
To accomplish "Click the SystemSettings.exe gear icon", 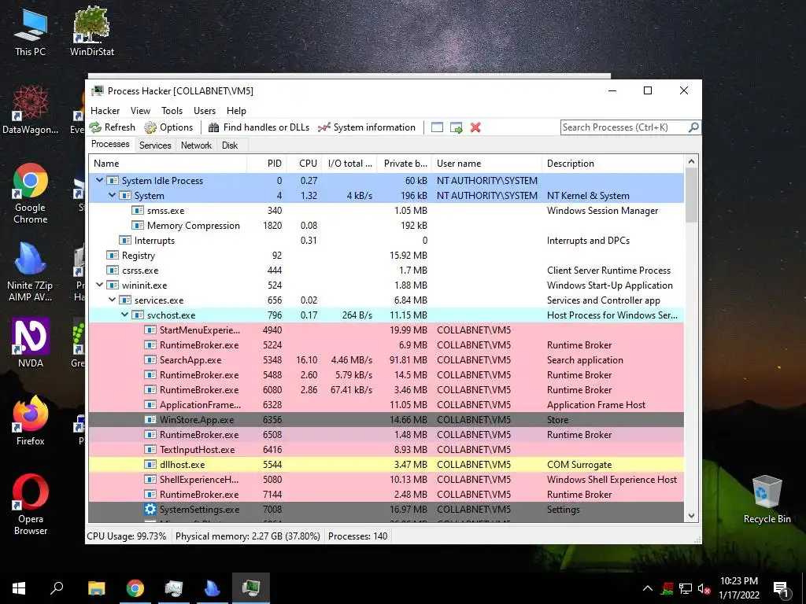I will 150,509.
